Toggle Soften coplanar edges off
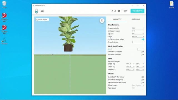Viewport: 178px width, 100px height. 143,39
